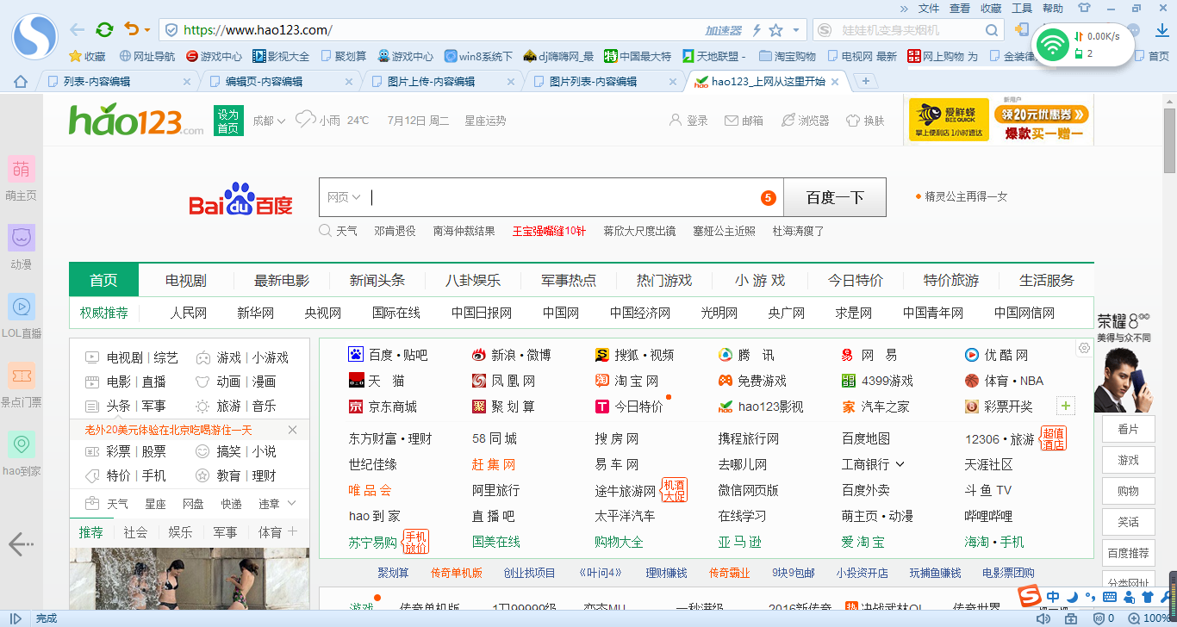Select the 电视剧 navigation tab
The image size is (1177, 627).
pyautogui.click(x=186, y=280)
